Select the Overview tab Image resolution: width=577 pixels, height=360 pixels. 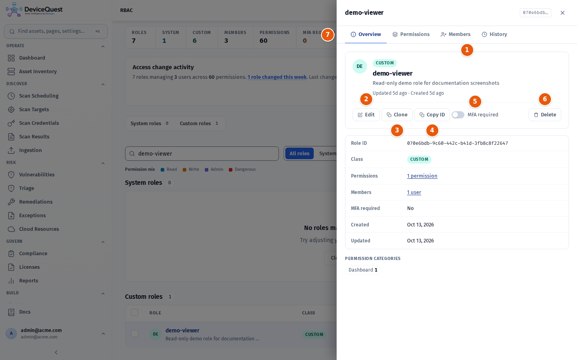366,34
